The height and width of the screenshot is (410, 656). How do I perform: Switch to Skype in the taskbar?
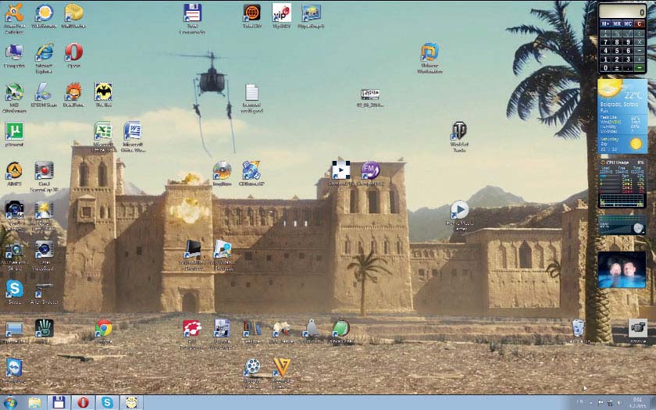tap(108, 402)
